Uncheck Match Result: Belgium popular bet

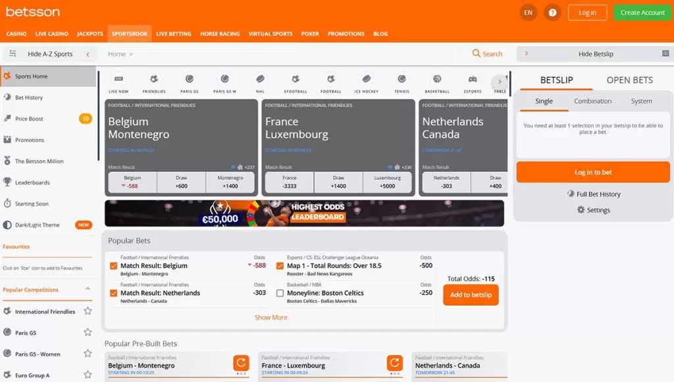113,266
